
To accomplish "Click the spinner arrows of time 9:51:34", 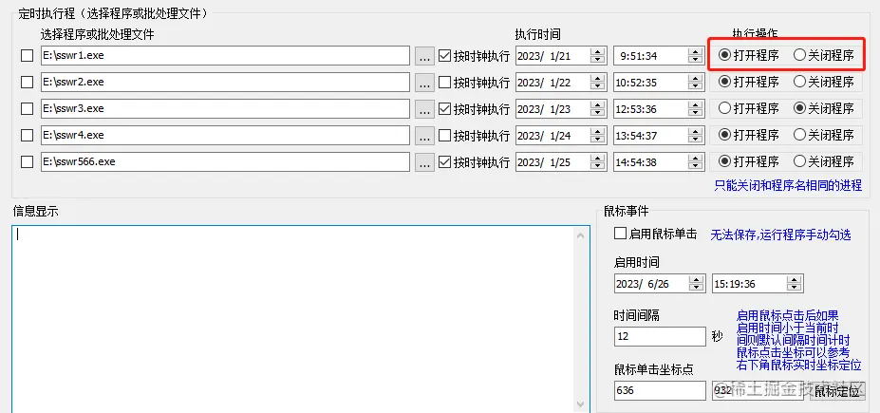I will point(696,56).
